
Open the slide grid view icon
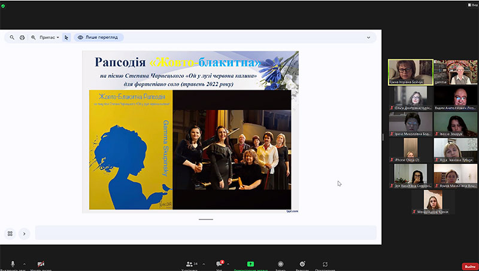10,234
